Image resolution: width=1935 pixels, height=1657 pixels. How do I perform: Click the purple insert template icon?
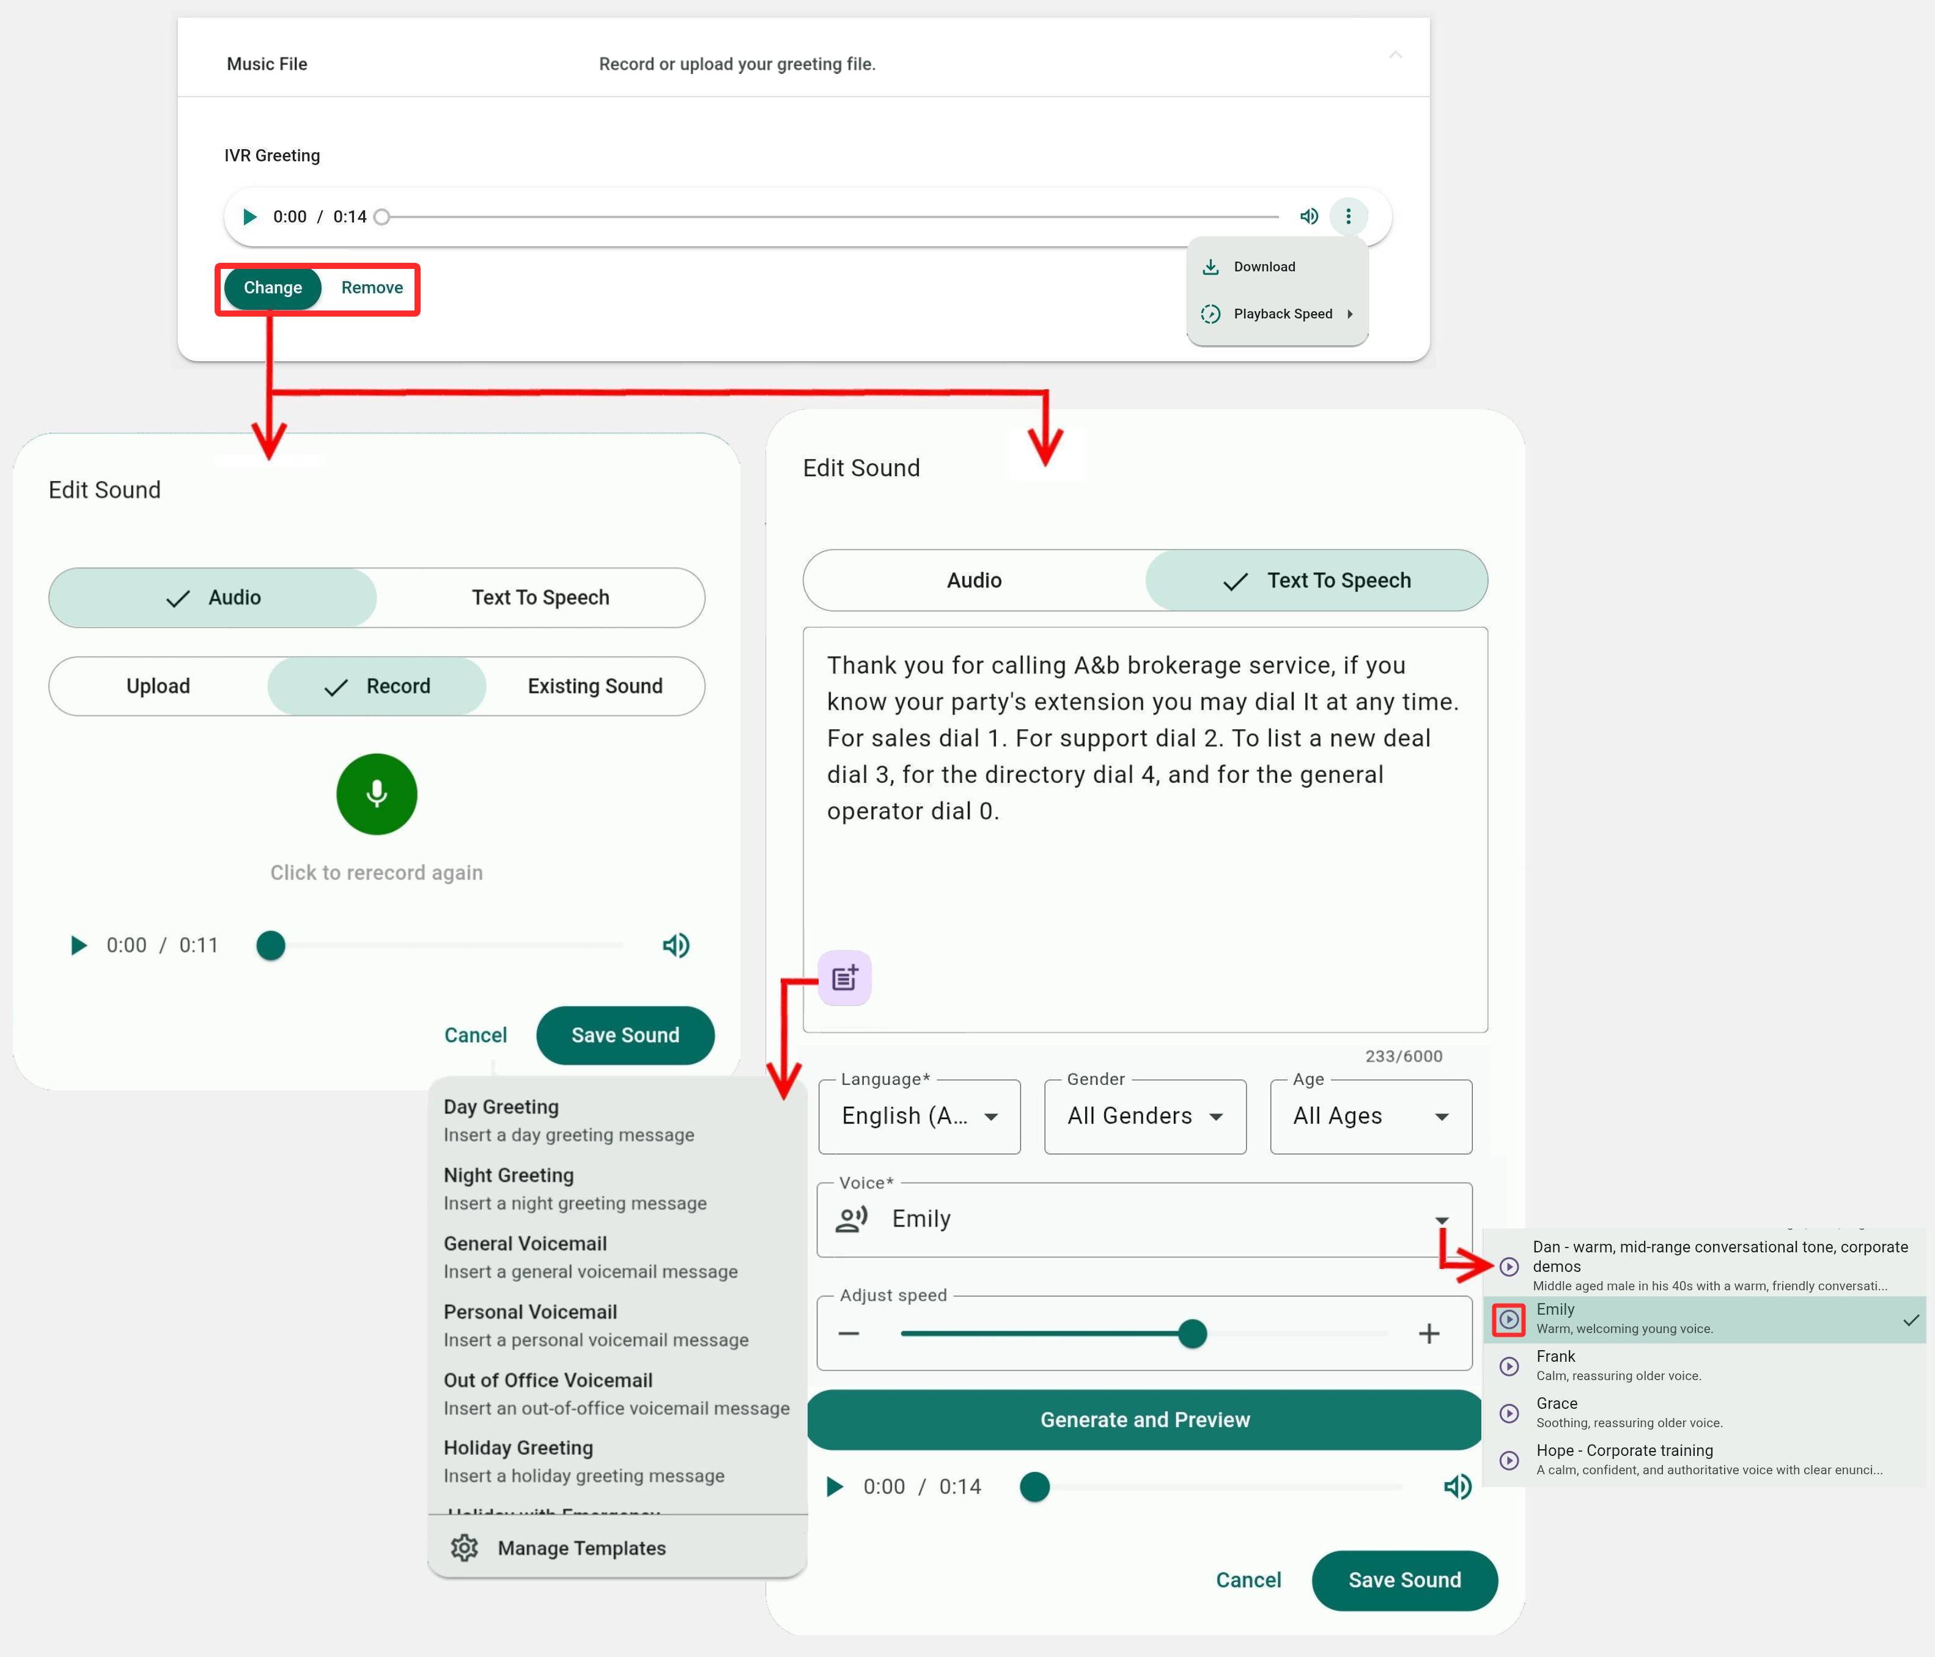844,977
